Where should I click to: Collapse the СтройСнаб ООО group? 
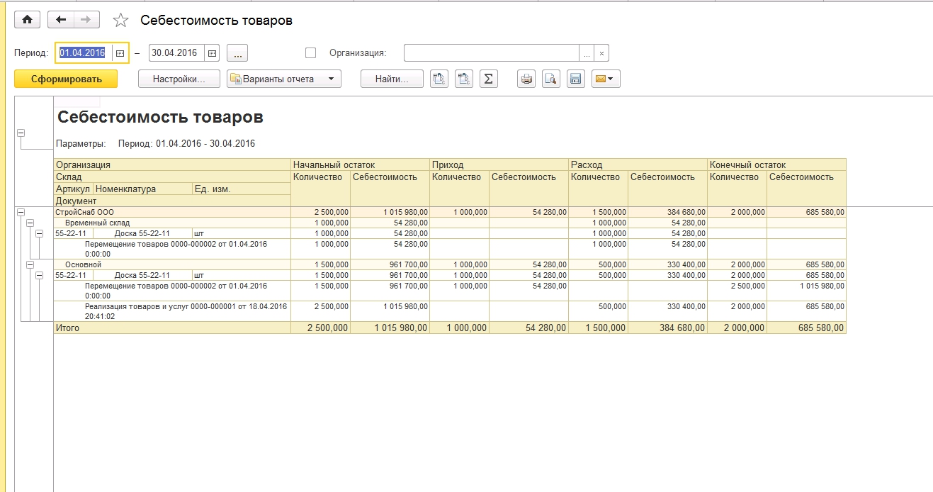[21, 212]
